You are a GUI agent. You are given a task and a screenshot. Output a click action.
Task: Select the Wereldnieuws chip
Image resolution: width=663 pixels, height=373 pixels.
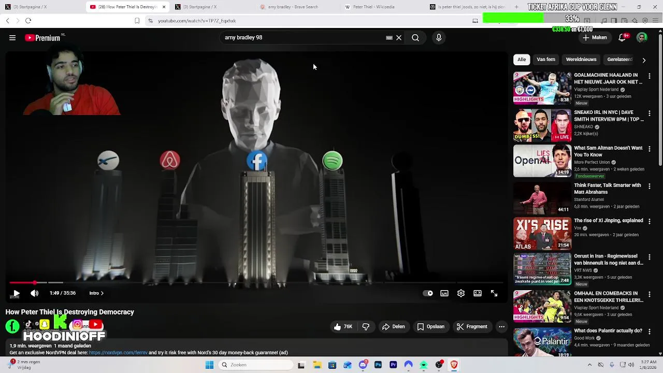[581, 60]
